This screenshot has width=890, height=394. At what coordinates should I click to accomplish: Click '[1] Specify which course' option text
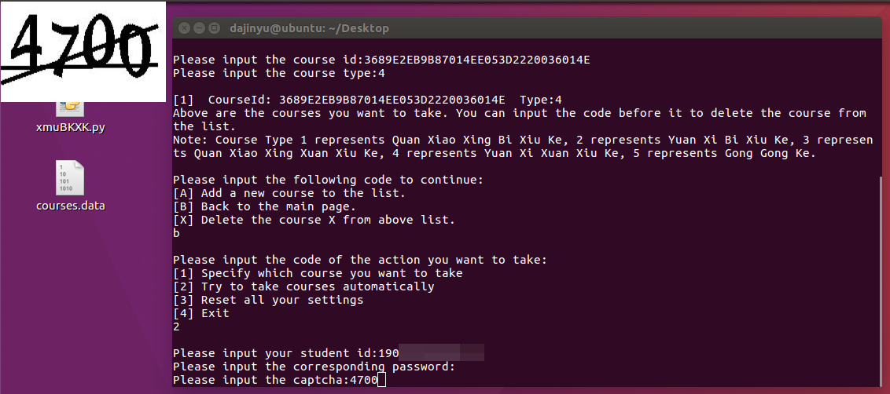[x=318, y=273]
